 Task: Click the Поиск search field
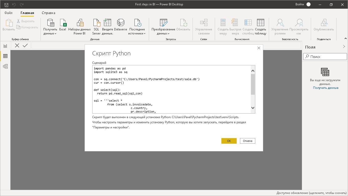(325, 57)
